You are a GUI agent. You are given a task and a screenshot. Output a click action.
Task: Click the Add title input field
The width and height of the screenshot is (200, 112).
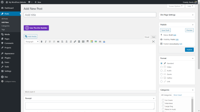pyautogui.click(x=90, y=15)
